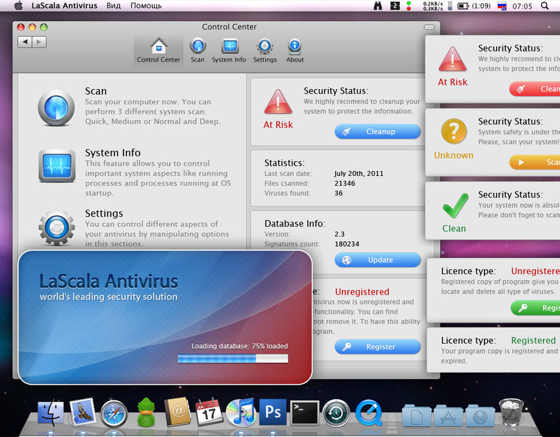Open iTunes in the Dock
The image size is (560, 437).
(241, 412)
